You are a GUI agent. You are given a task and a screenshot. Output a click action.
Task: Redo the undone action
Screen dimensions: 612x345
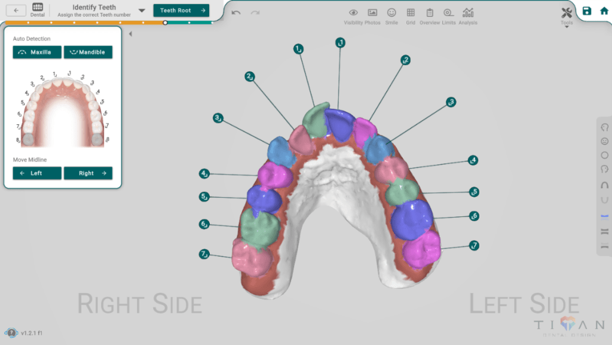(255, 13)
